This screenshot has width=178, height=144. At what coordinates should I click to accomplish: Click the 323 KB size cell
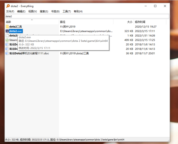(129, 31)
